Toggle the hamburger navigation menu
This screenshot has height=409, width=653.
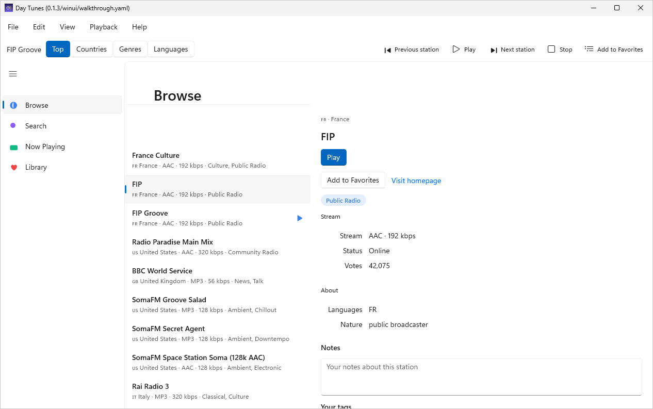(13, 74)
